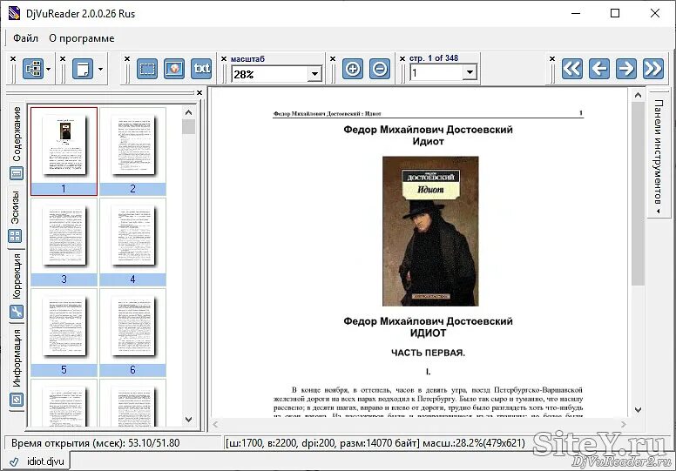Click the Время открытия status bar text
Screen dimensions: 676x471
95,443
